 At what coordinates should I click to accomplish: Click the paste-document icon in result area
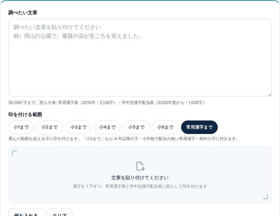tap(141, 166)
